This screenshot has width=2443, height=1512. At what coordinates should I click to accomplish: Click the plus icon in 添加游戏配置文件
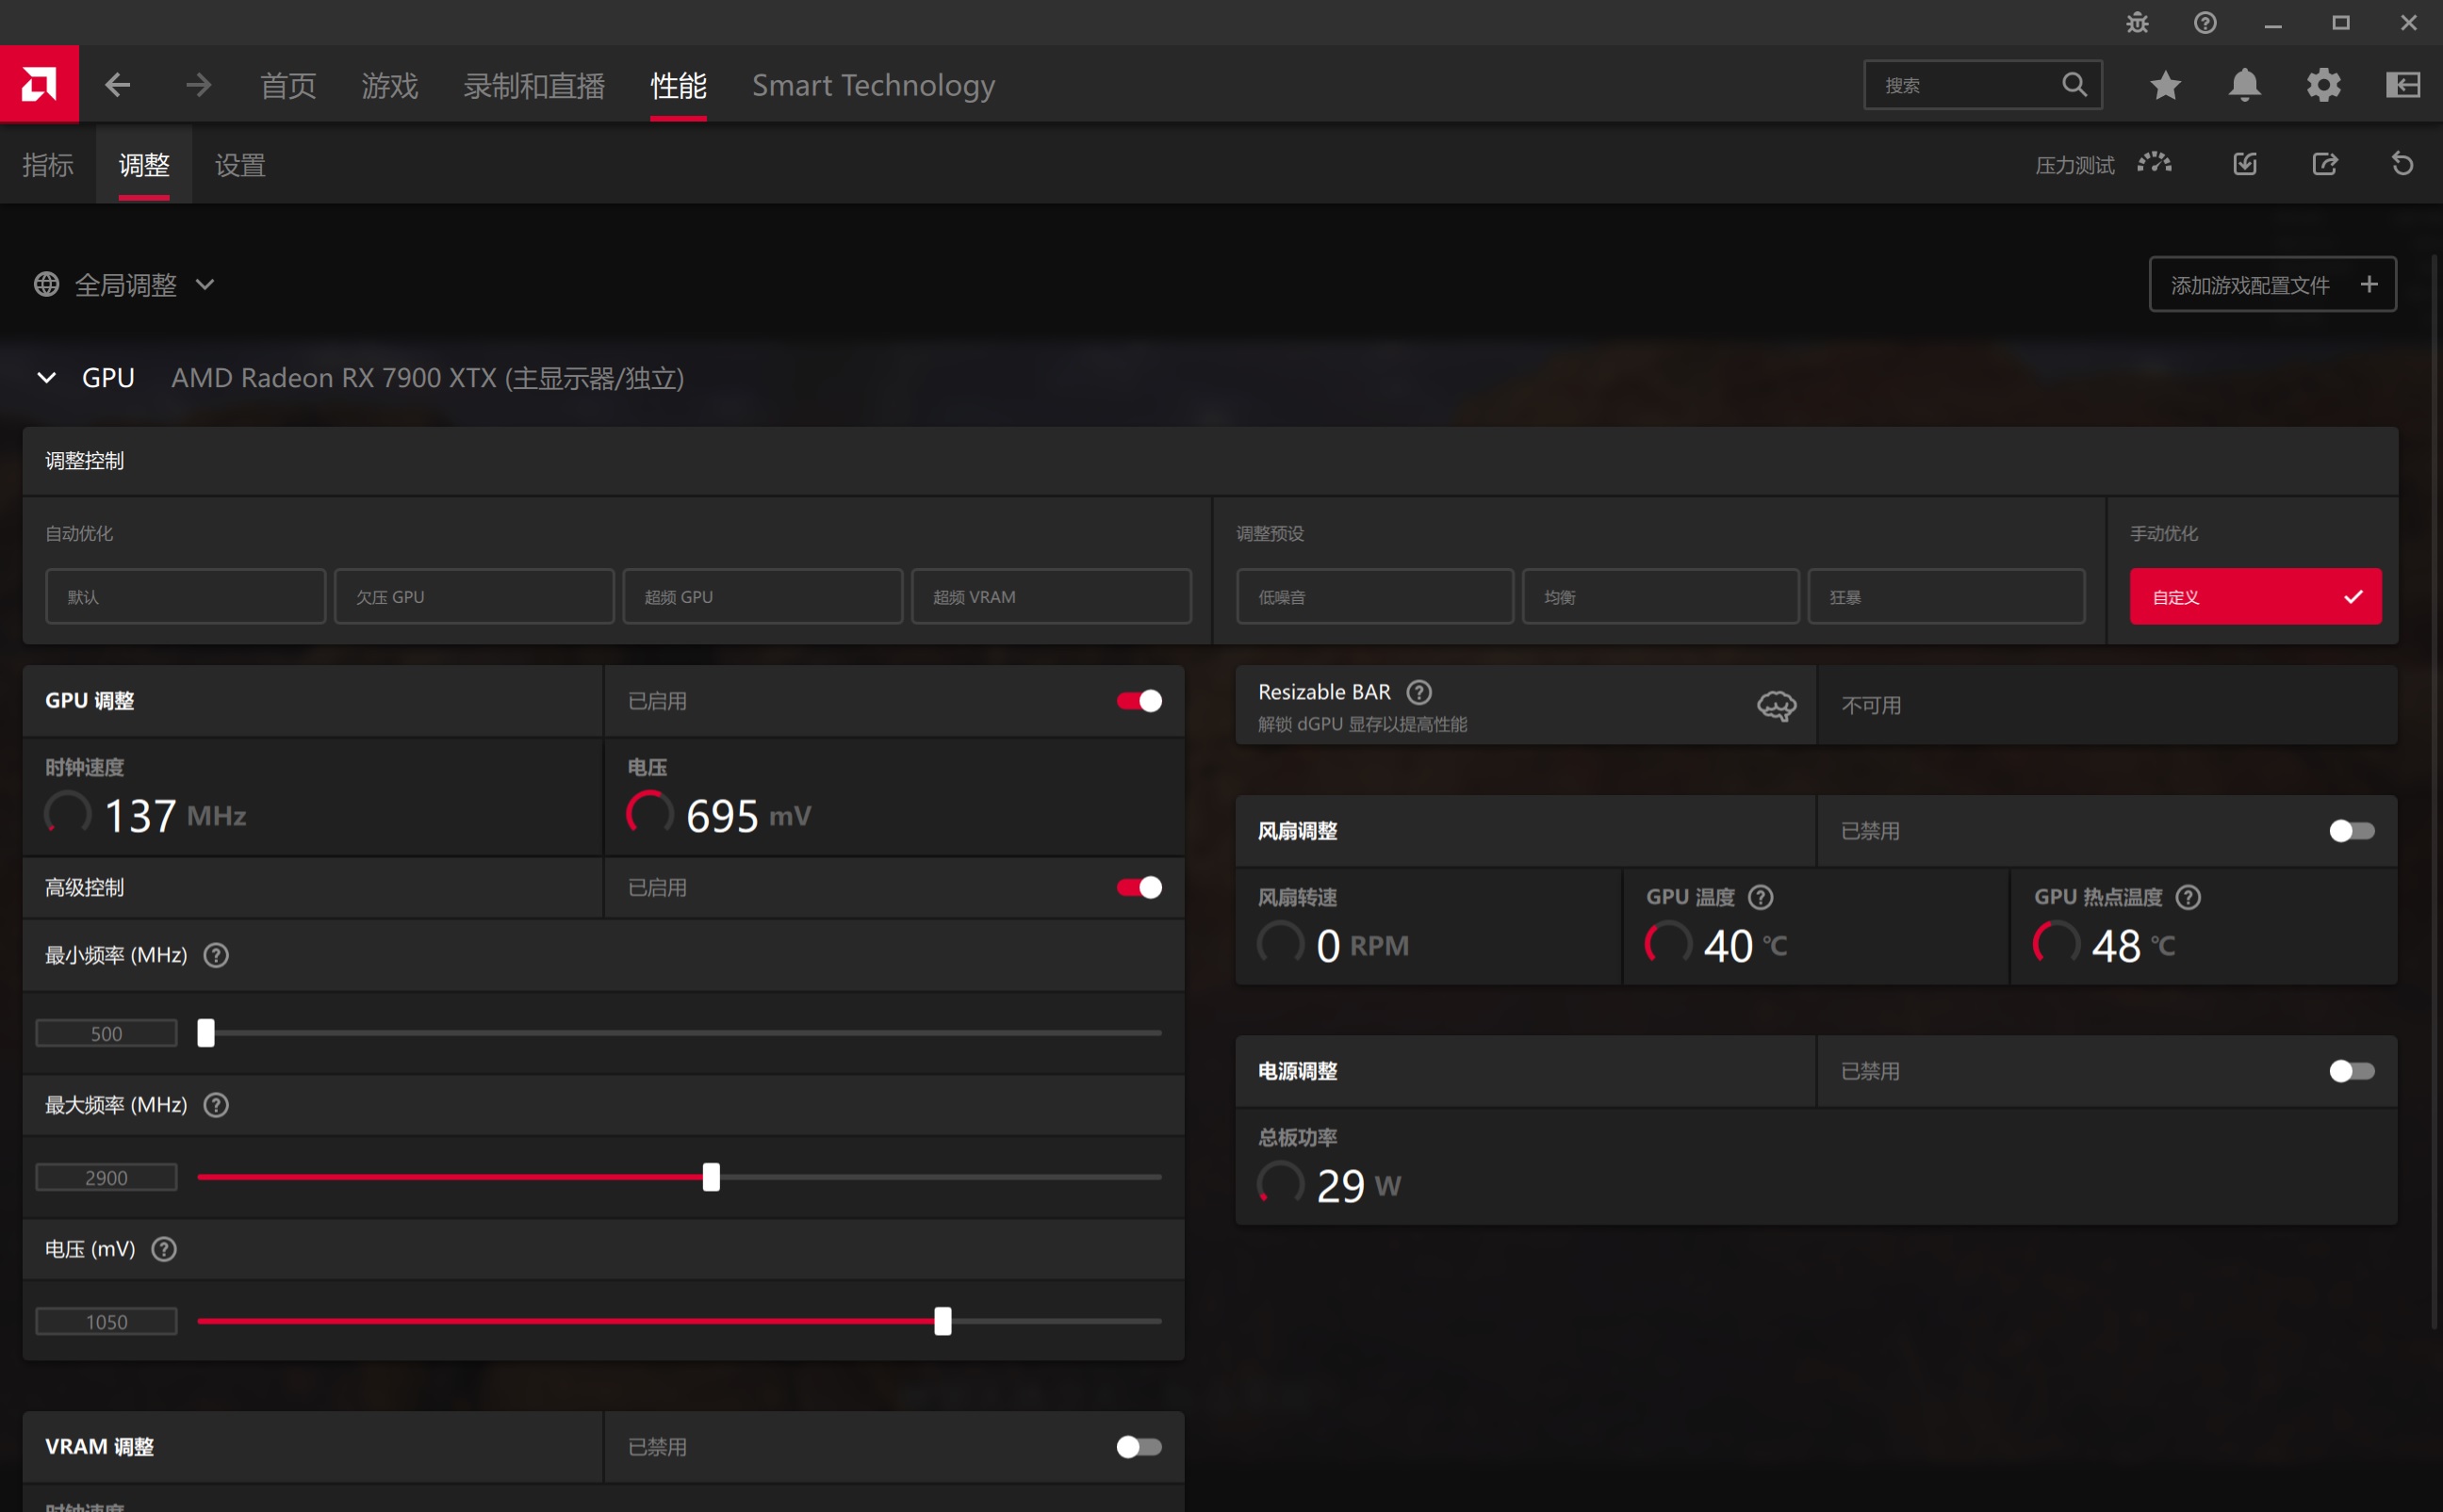click(2369, 285)
